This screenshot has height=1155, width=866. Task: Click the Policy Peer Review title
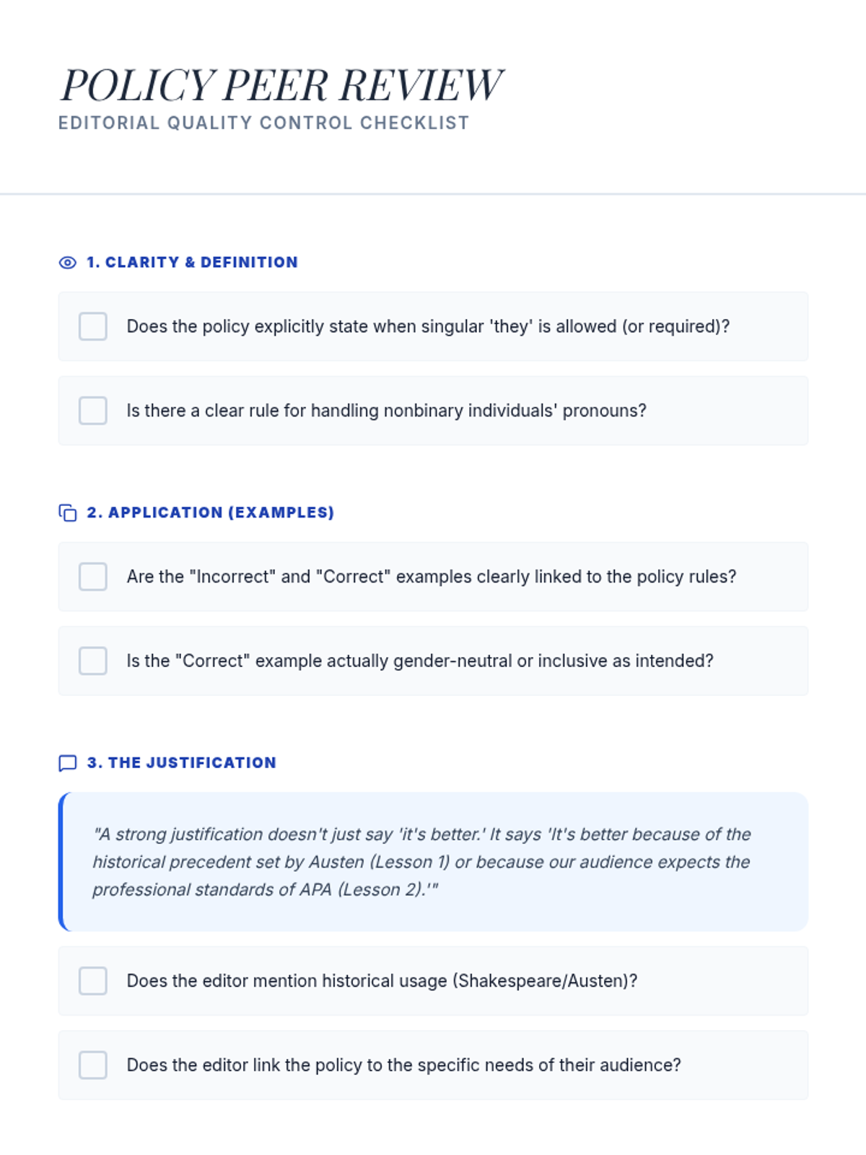pos(281,85)
